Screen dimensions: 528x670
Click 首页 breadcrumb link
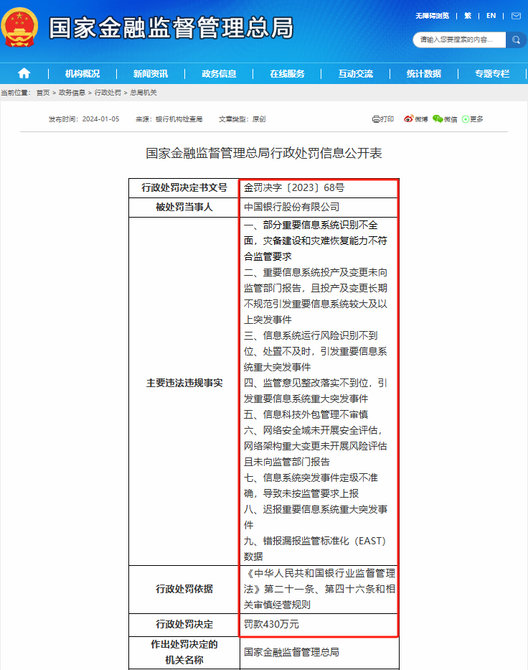pos(43,93)
